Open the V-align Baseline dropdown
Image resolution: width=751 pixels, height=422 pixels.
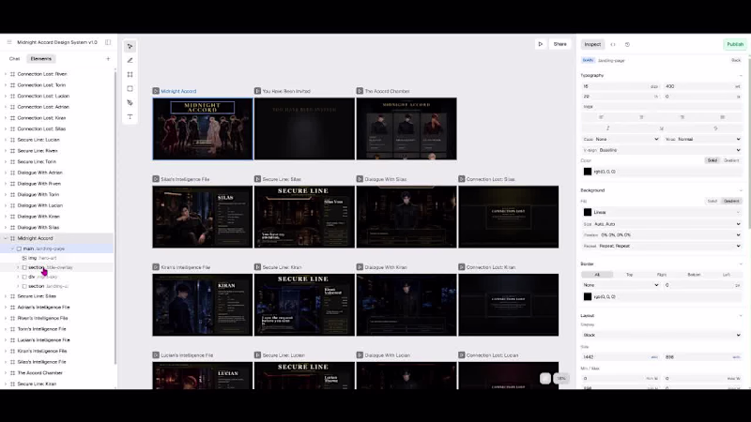pyautogui.click(x=662, y=150)
